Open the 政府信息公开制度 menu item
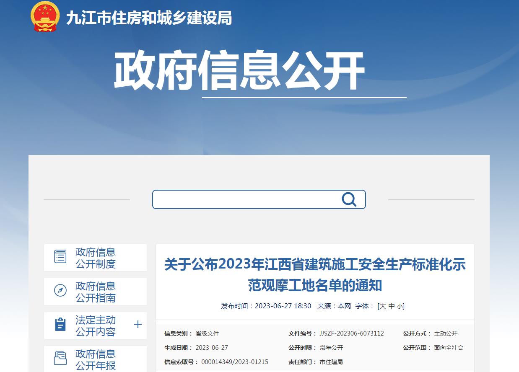This screenshot has width=519, height=372. 96,258
